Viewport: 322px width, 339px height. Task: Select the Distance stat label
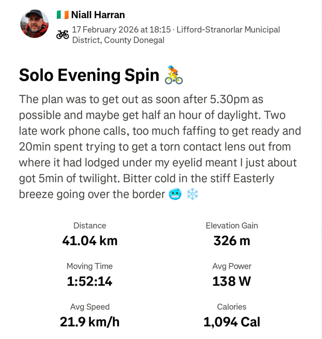[90, 226]
